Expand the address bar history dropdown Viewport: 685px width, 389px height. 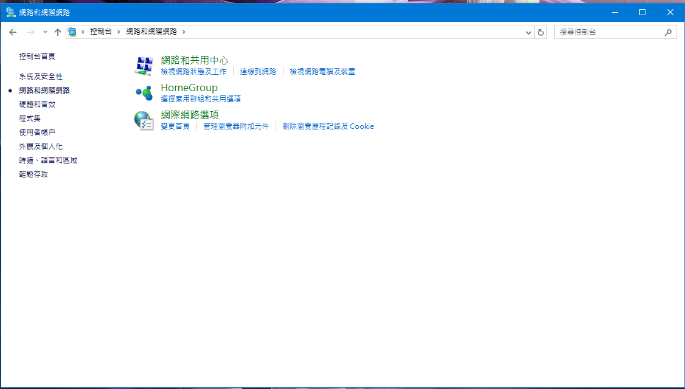(x=528, y=32)
